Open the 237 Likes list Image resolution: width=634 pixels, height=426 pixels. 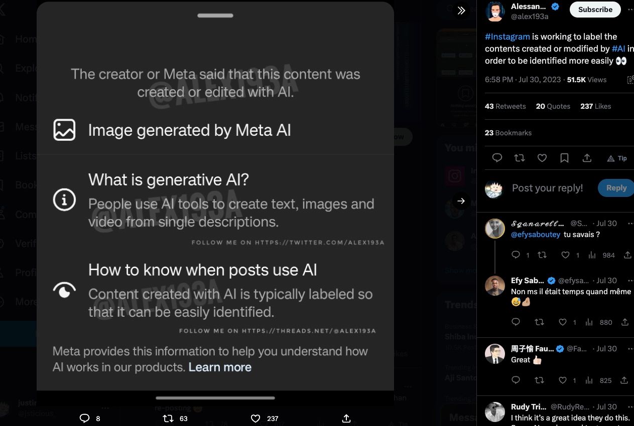[x=596, y=106]
